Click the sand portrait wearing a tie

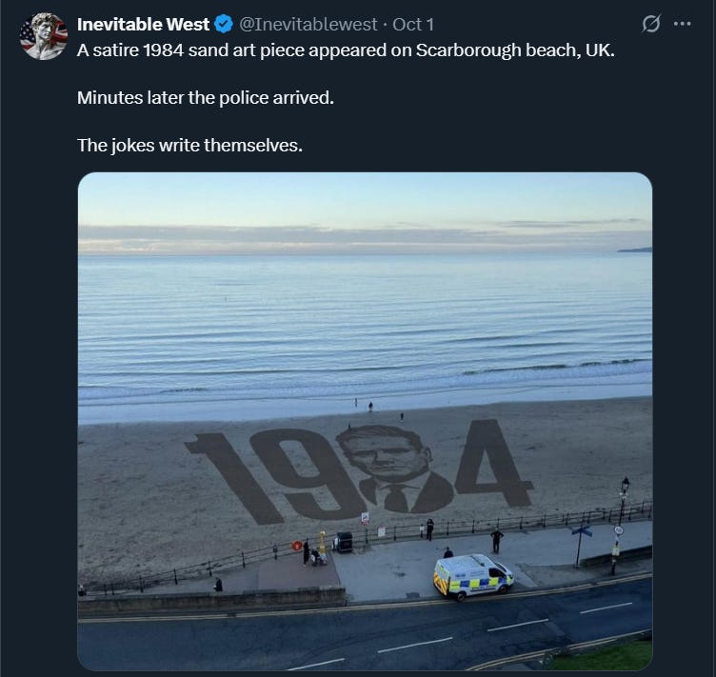click(x=395, y=468)
